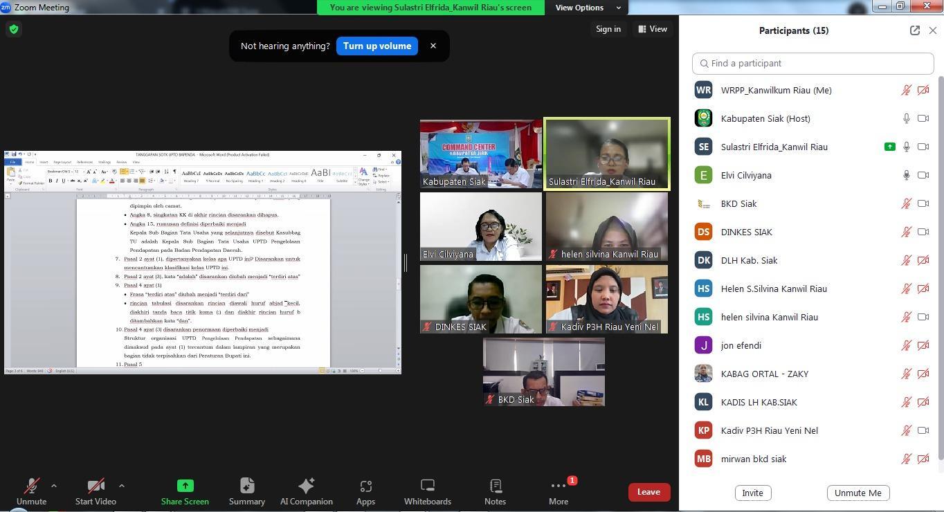This screenshot has width=944, height=512.
Task: Pop out the Participants panel
Action: tap(914, 30)
